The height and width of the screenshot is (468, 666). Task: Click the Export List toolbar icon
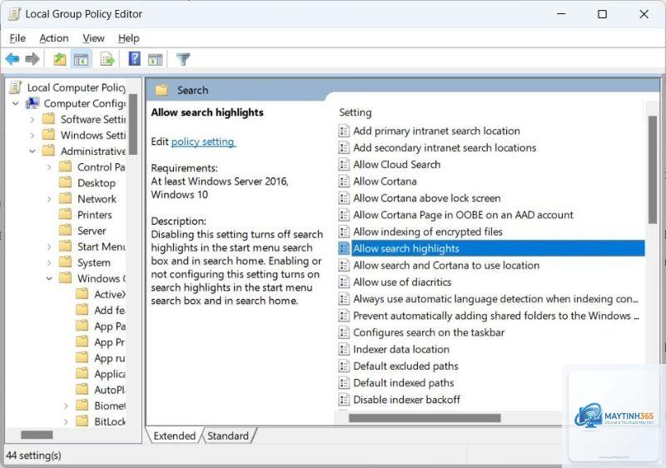(107, 59)
